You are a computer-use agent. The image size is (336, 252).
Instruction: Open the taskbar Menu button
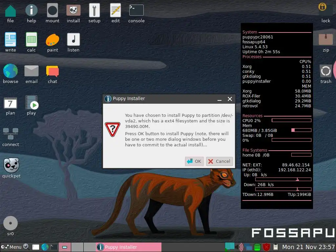pyautogui.click(x=11, y=247)
